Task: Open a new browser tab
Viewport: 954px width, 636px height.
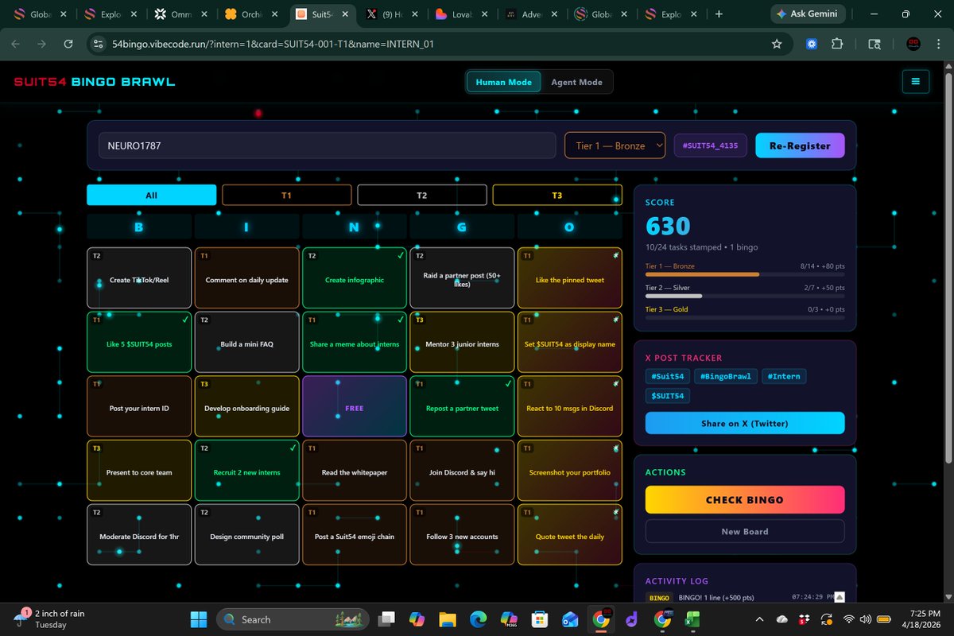Action: pos(719,14)
